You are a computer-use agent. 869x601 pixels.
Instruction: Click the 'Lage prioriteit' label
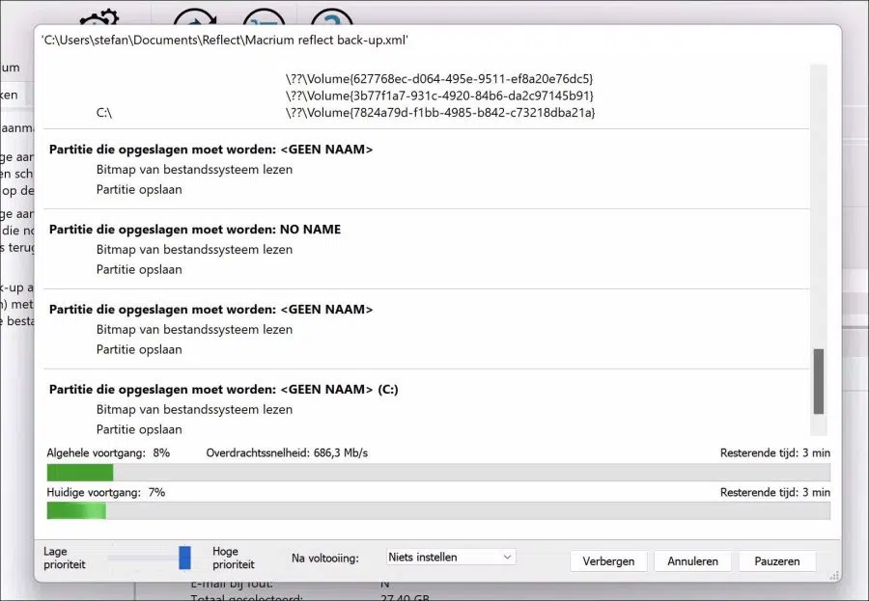coord(65,558)
